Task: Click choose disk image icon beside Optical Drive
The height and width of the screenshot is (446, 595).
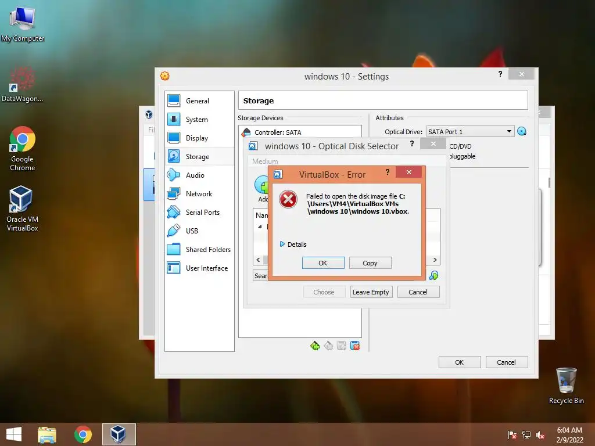Action: point(522,132)
